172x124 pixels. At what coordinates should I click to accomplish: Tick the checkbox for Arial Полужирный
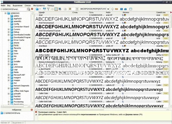point(36,23)
